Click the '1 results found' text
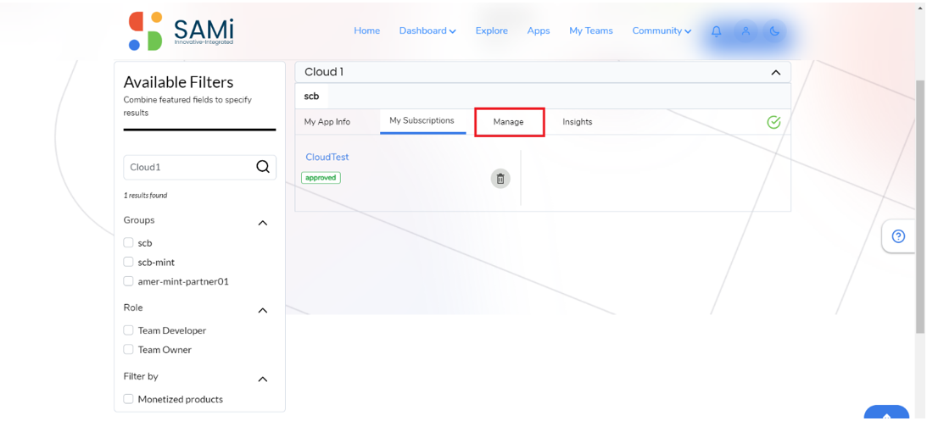This screenshot has width=927, height=421. [145, 195]
